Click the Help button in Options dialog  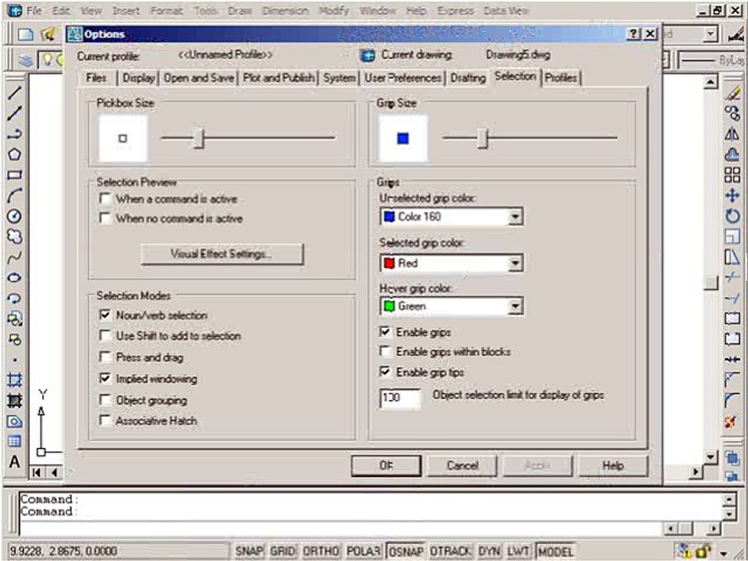[613, 466]
